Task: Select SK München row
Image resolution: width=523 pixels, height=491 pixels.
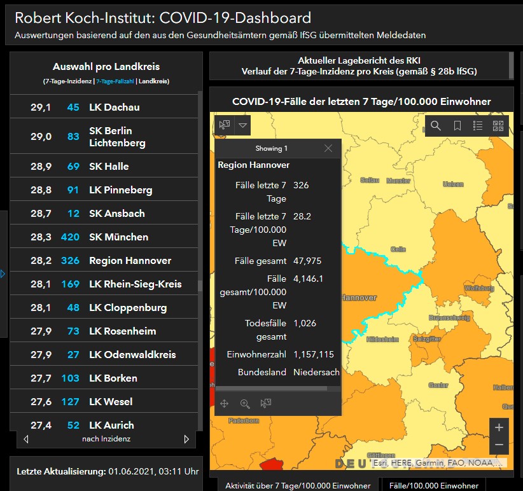Action: [x=104, y=237]
